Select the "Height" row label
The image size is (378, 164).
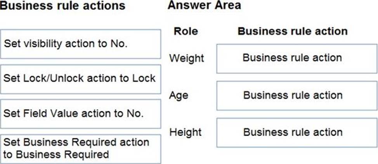coord(185,133)
